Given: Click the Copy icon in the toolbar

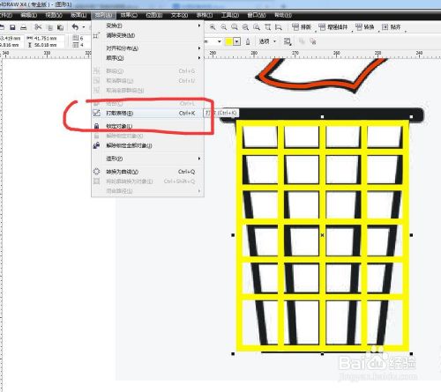Looking at the screenshot, I should tap(50, 27).
